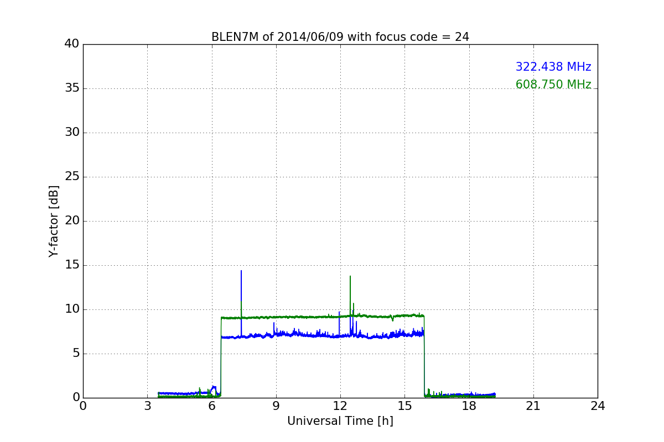The height and width of the screenshot is (442, 664).
Task: Click the Y-factor [dB] axis label
Action: coord(54,221)
